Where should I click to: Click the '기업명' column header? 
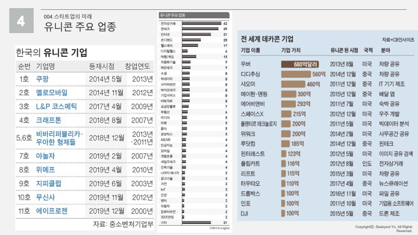tap(46, 66)
